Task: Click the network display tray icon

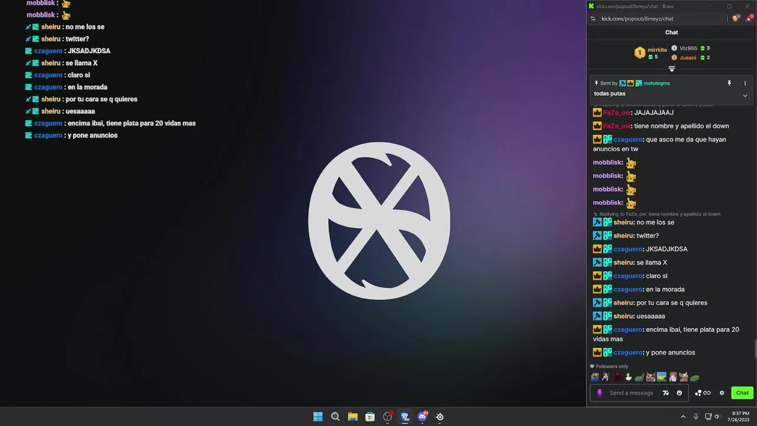Action: [x=709, y=417]
